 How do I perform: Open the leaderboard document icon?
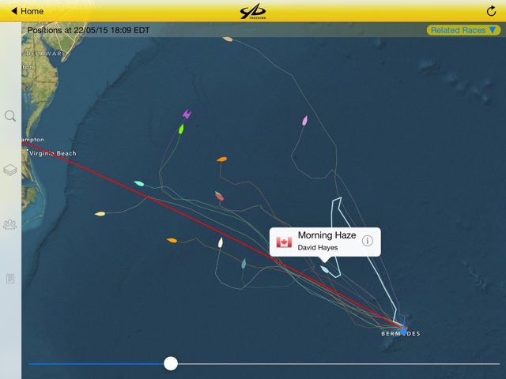(x=10, y=279)
